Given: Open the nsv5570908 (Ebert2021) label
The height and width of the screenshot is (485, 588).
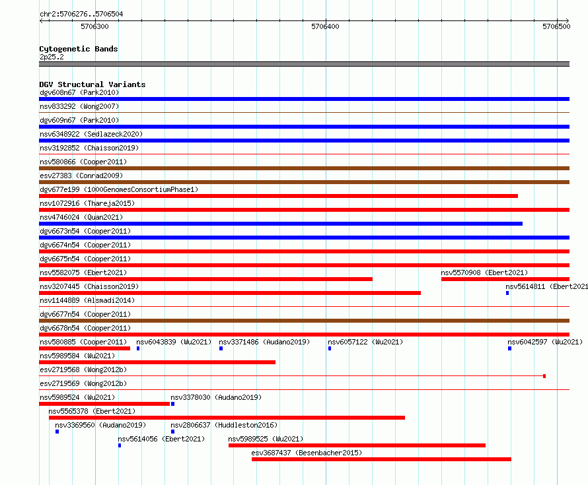Looking at the screenshot, I should click(x=484, y=273).
